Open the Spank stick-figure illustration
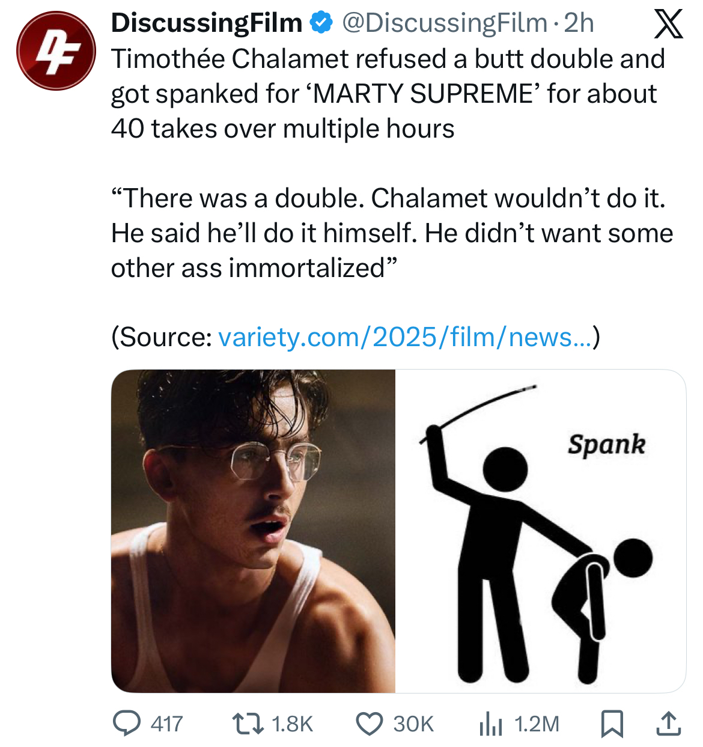The width and height of the screenshot is (703, 747). click(540, 531)
